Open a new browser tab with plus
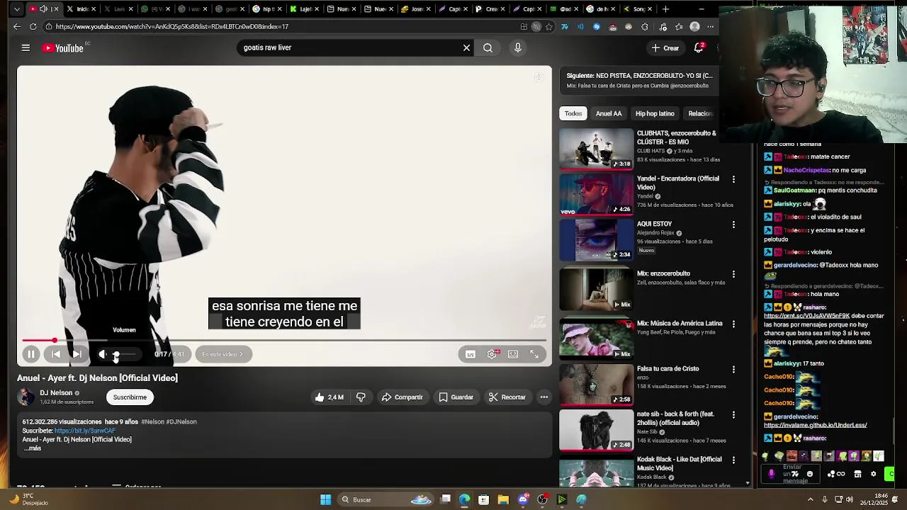This screenshot has height=510, width=907. 665,9
